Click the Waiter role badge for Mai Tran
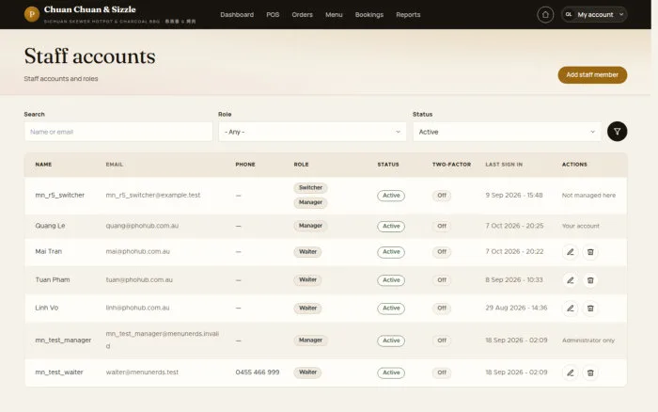This screenshot has height=412, width=658. pyautogui.click(x=307, y=252)
